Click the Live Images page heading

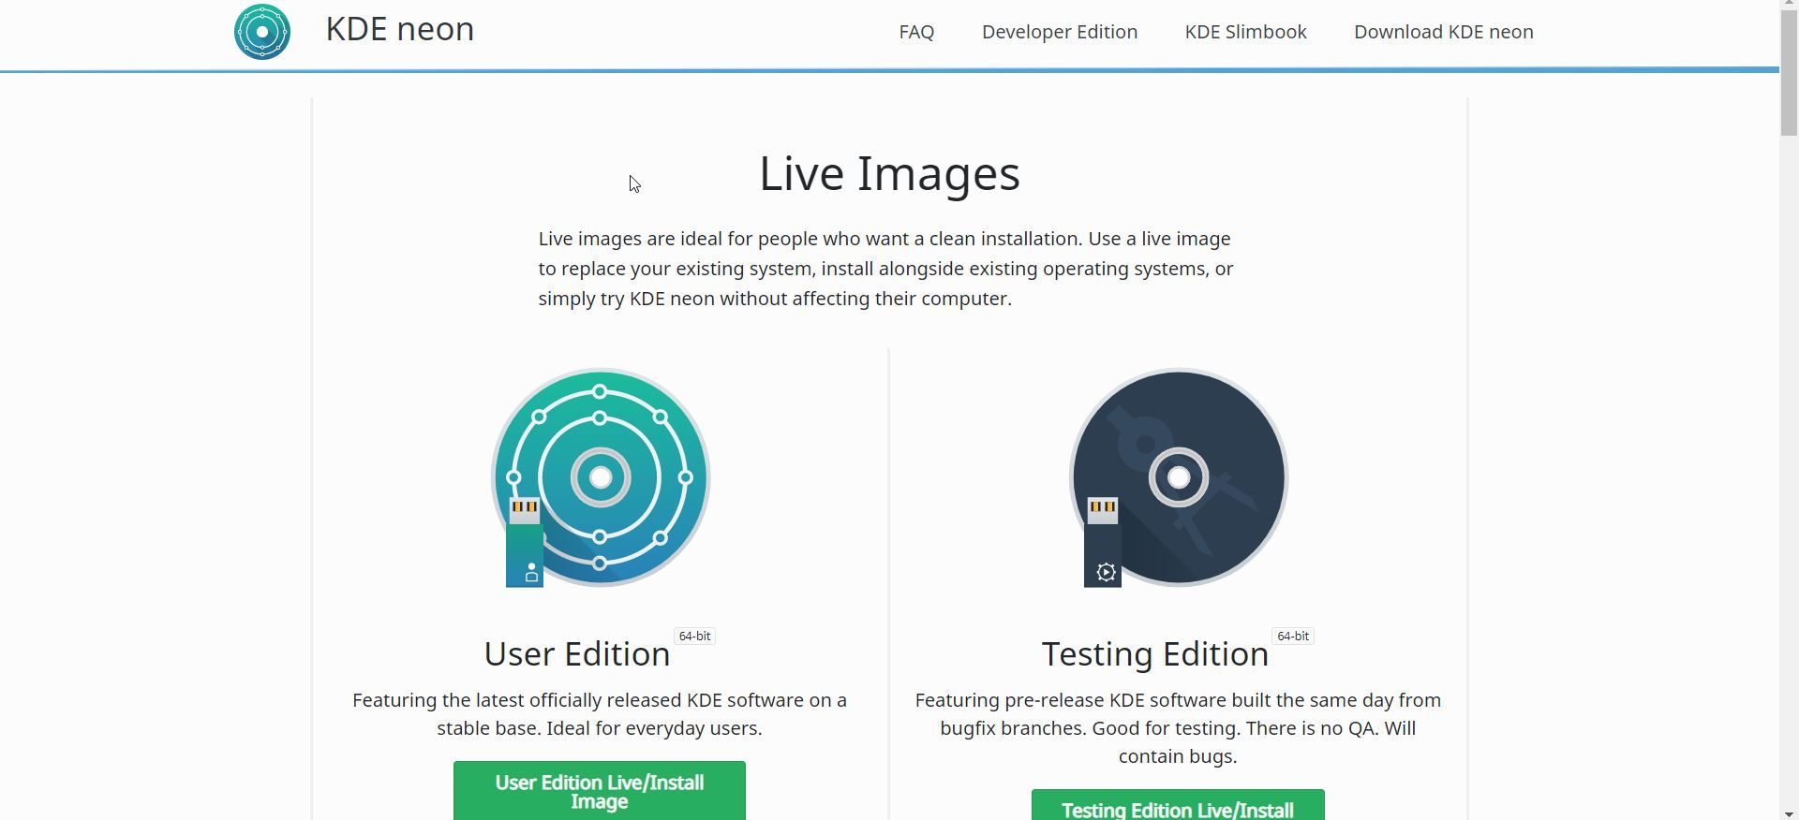(889, 174)
